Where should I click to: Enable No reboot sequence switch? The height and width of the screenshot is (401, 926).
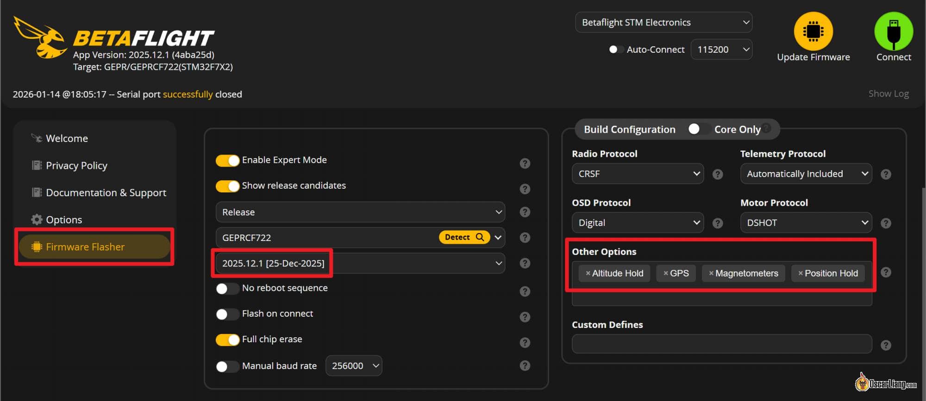coord(227,289)
